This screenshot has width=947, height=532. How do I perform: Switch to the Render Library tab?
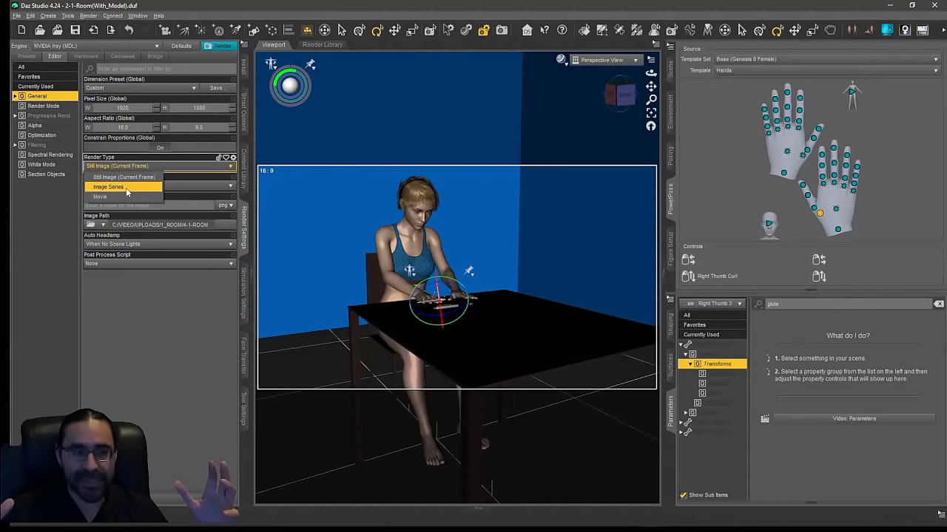(323, 44)
